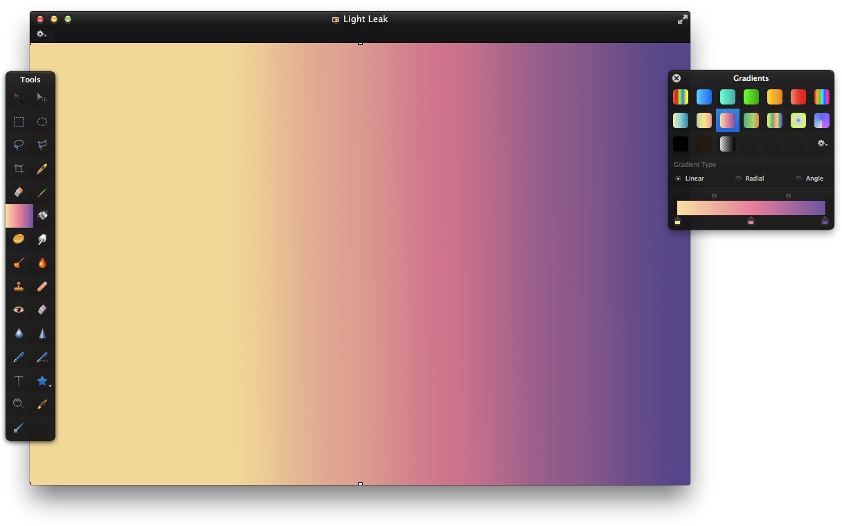Pick the rainbow-to-magenta preset ending the first row
The image size is (842, 526).
822,97
